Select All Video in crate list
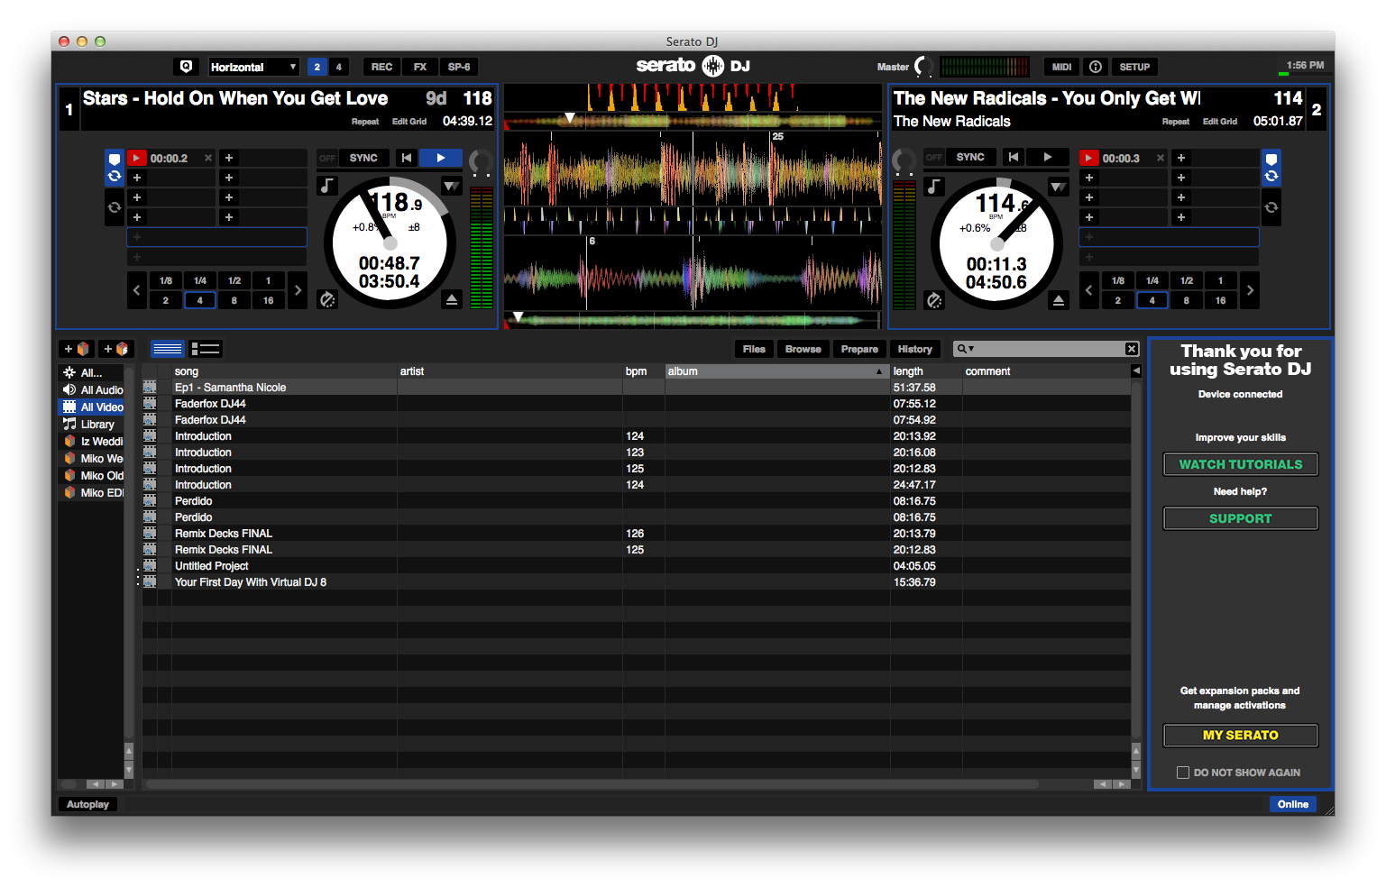The width and height of the screenshot is (1386, 887). (x=91, y=407)
